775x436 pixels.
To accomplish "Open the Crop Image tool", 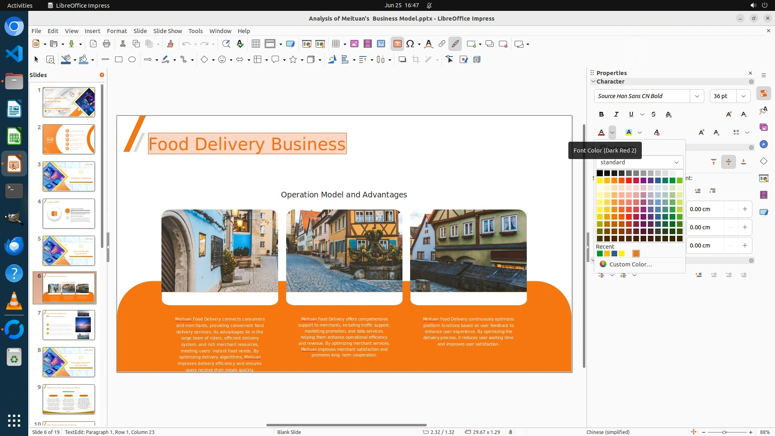I will click(415, 60).
